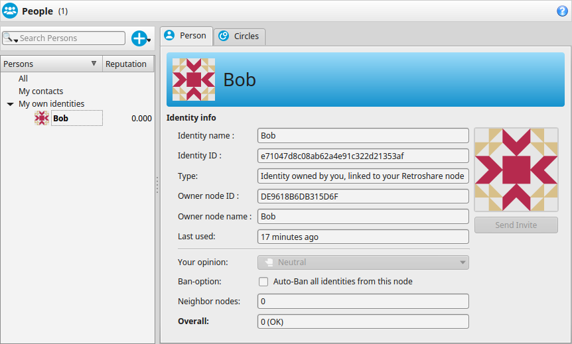Screen dimensions: 572x344
Task: Click the Send Invite button
Action: [516, 225]
